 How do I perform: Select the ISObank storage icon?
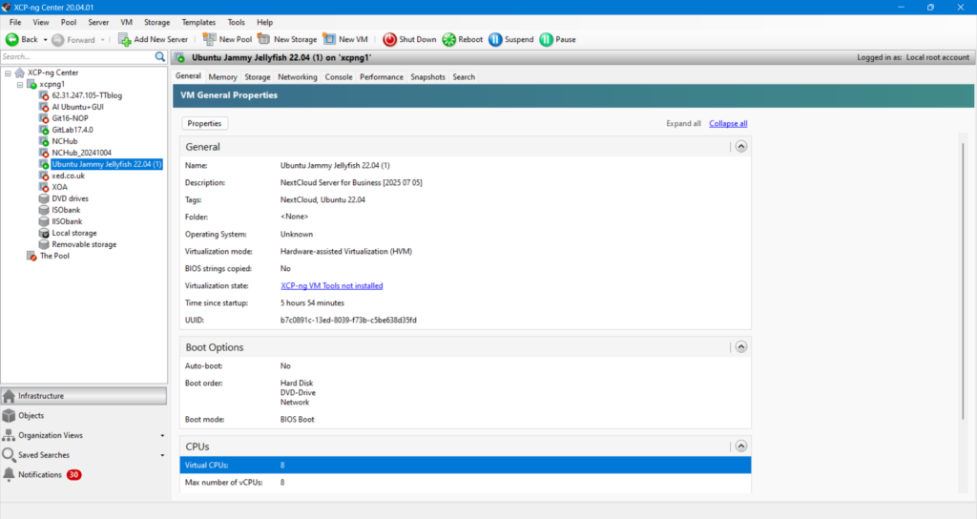point(44,210)
